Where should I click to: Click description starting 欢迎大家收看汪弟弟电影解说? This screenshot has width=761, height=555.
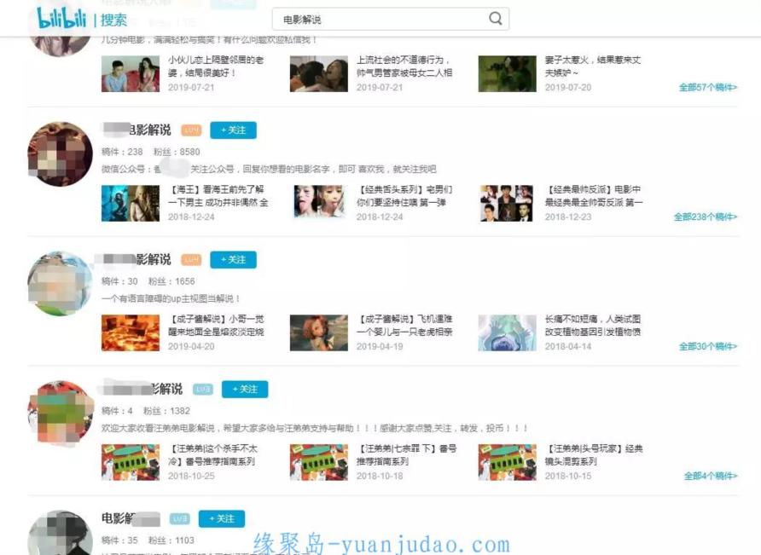coord(314,428)
